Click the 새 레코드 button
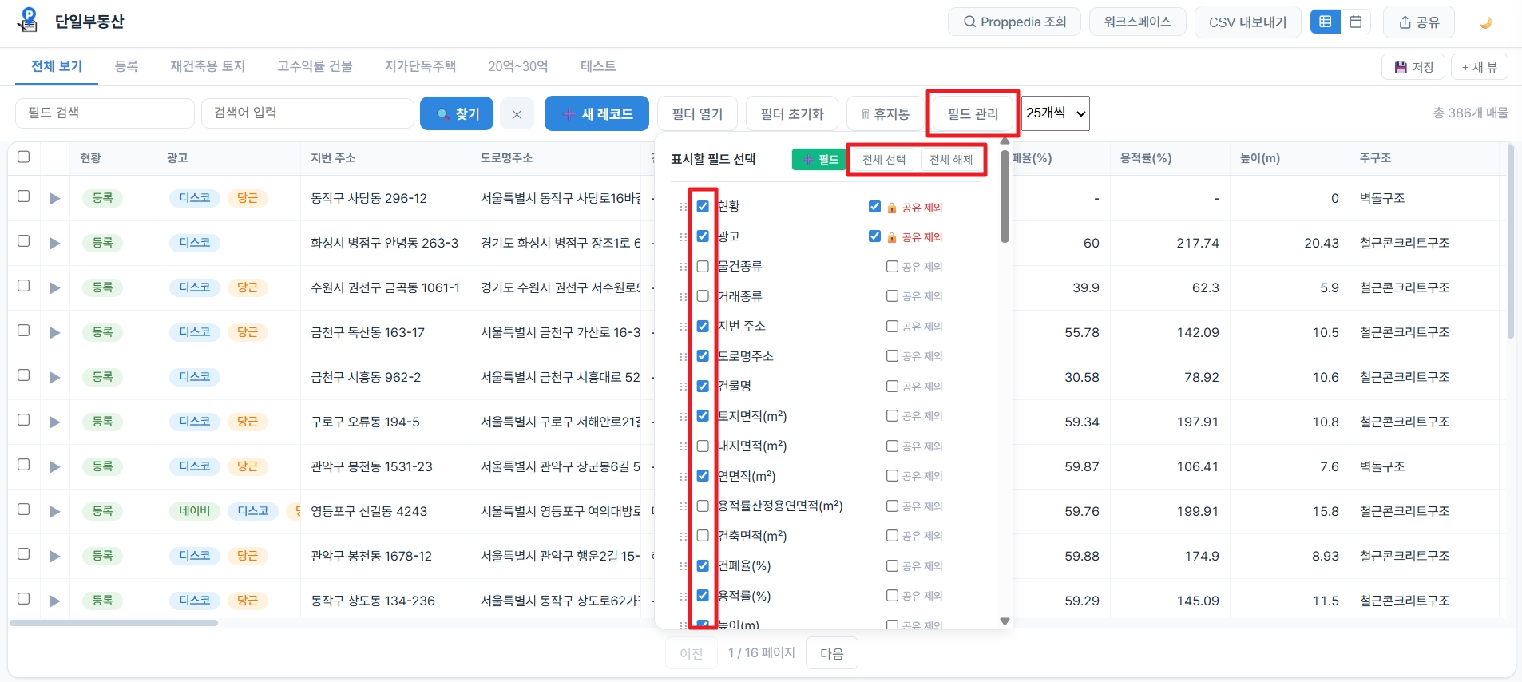 [x=597, y=113]
